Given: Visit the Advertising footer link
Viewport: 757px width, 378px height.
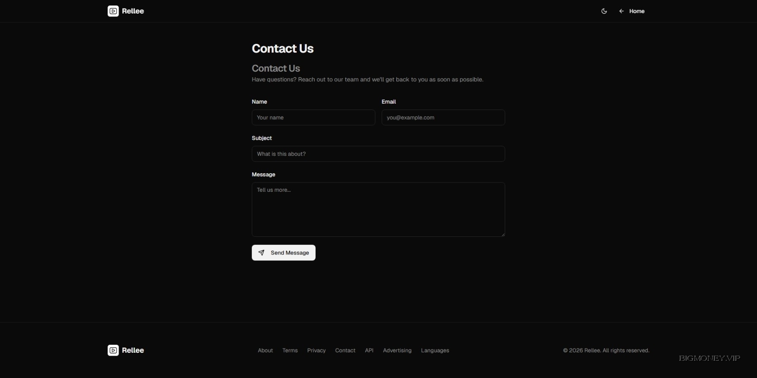Looking at the screenshot, I should 397,350.
